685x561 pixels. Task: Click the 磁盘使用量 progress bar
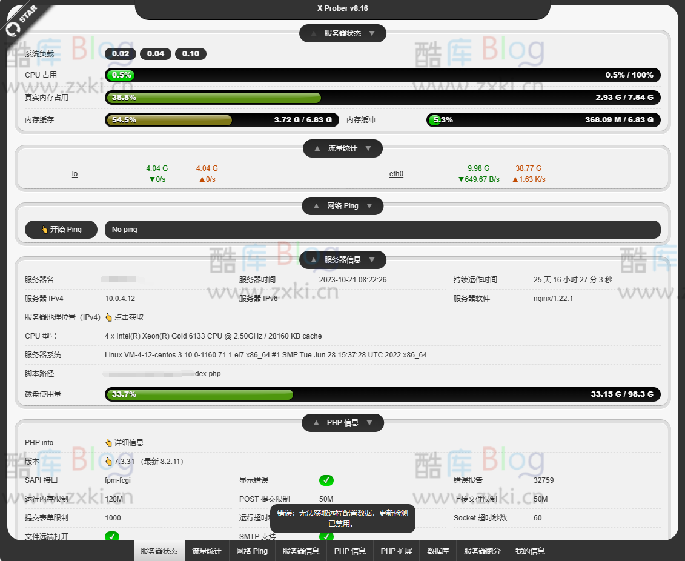point(382,394)
